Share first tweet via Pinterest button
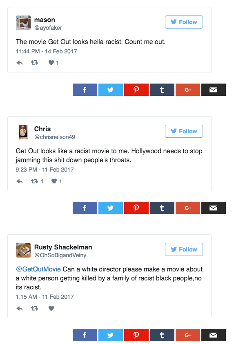The width and height of the screenshot is (234, 344). 136,90
